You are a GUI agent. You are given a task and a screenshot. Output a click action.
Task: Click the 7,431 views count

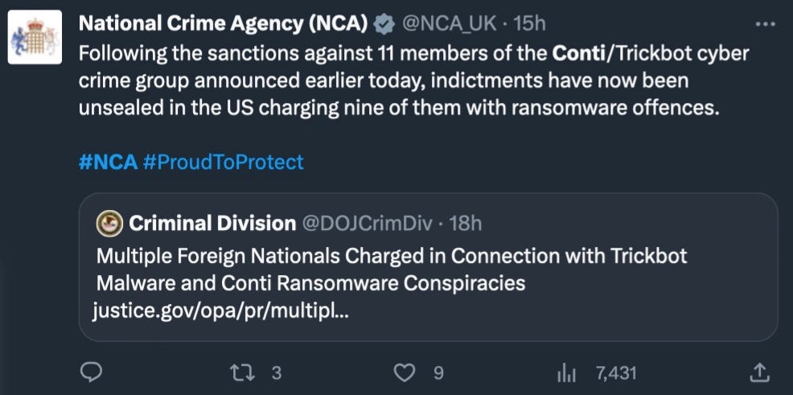pos(616,372)
